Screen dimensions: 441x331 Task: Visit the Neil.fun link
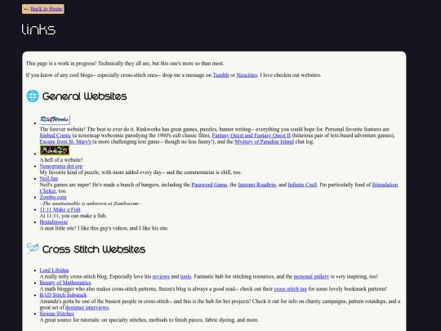click(49, 178)
